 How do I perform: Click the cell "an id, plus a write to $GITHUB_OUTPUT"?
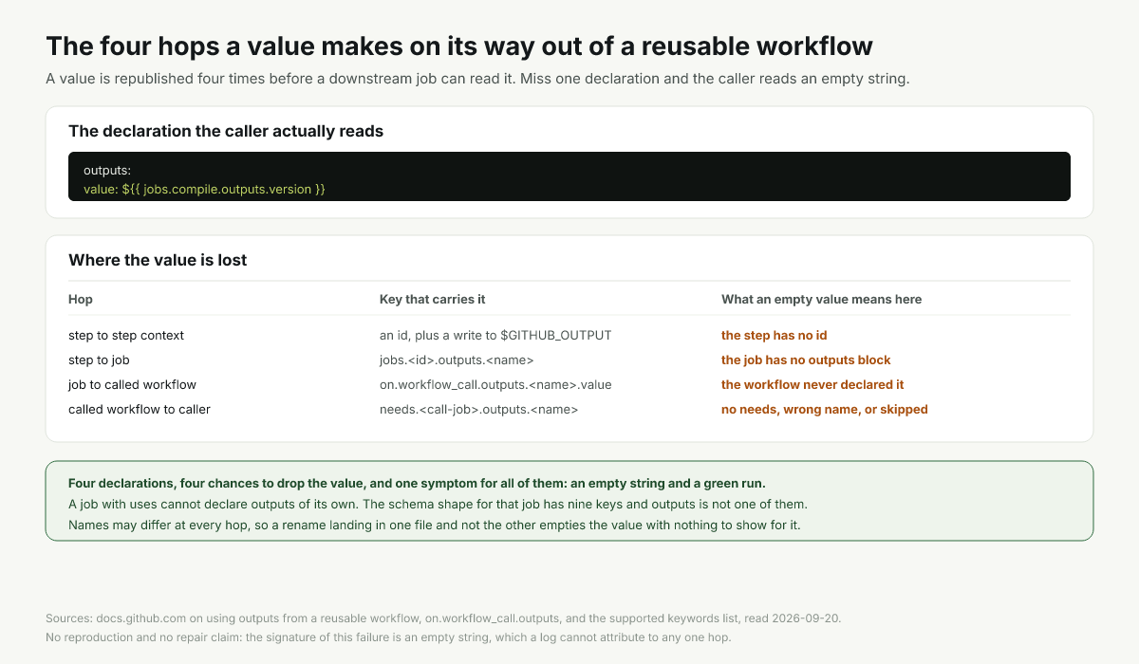coord(495,335)
